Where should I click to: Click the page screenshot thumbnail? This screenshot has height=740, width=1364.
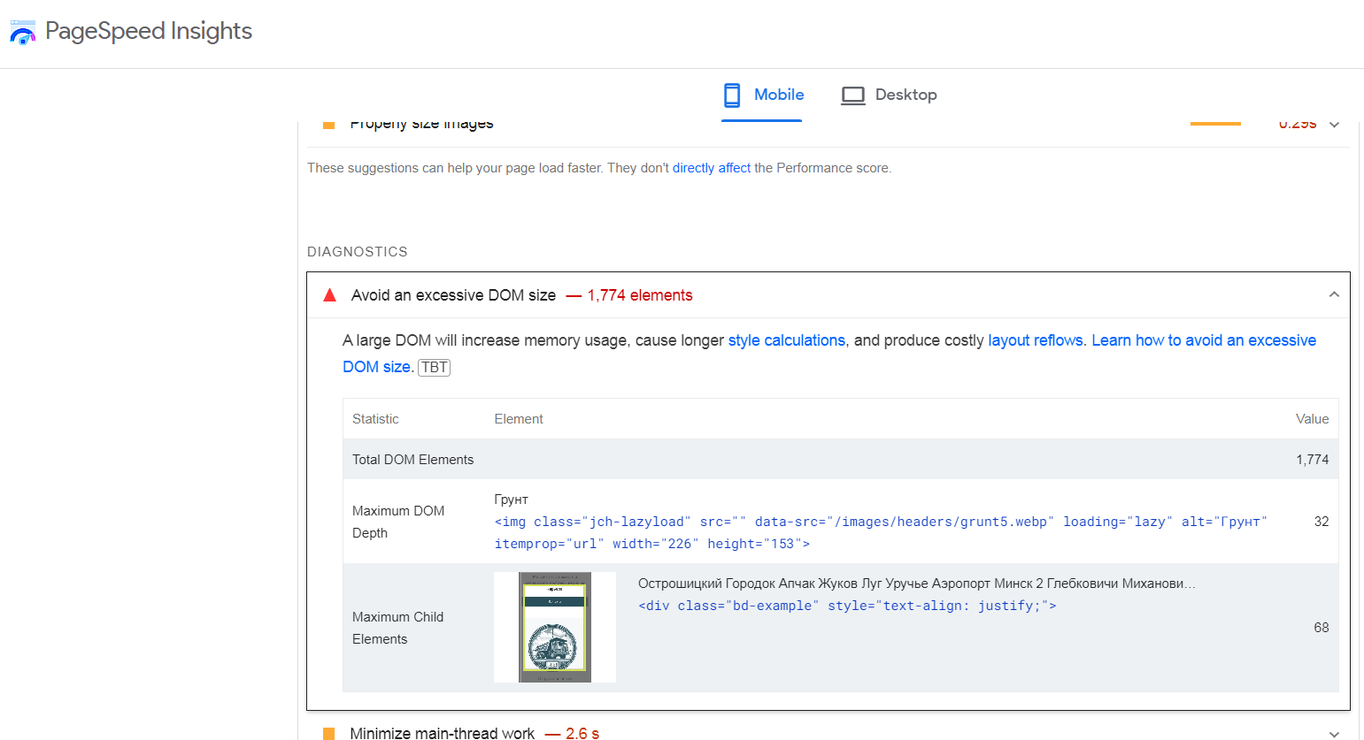click(x=554, y=627)
